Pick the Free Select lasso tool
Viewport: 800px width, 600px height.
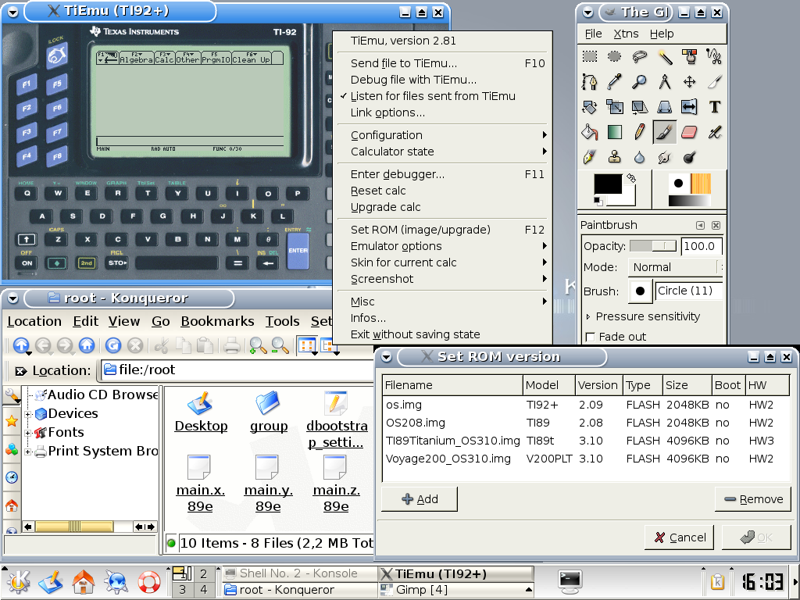640,56
